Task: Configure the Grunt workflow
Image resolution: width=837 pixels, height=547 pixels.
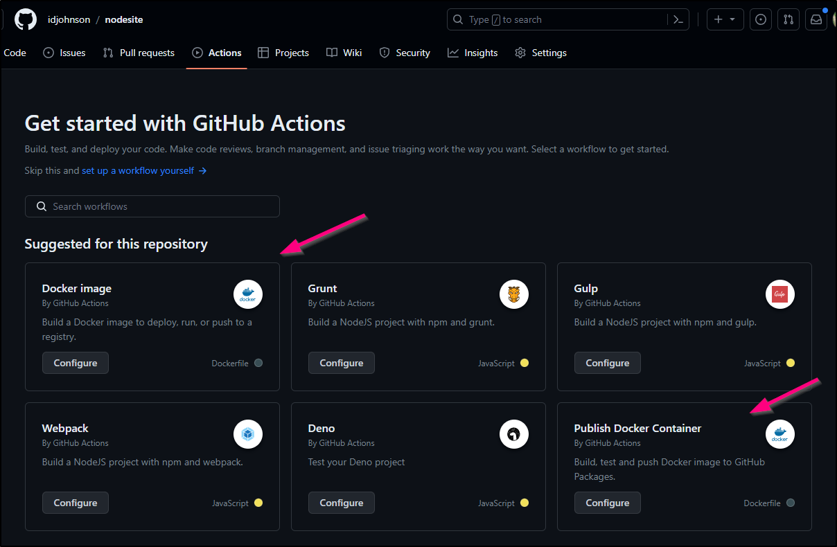Action: click(342, 363)
